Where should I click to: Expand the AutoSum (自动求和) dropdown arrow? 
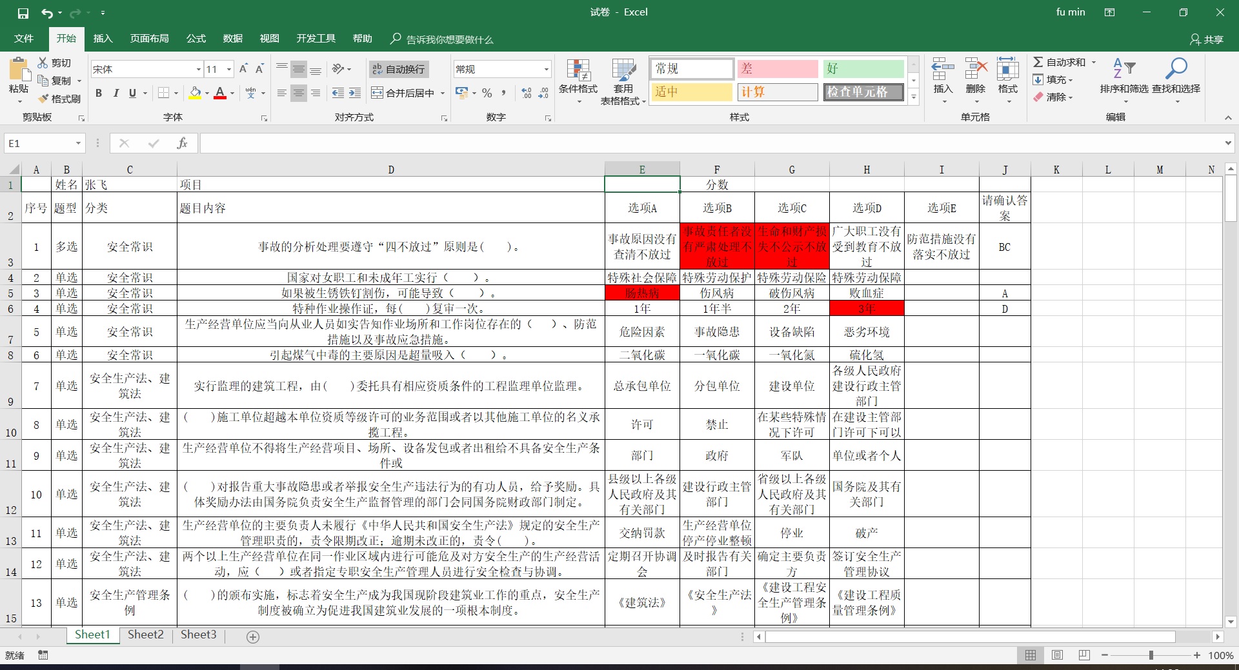point(1093,63)
